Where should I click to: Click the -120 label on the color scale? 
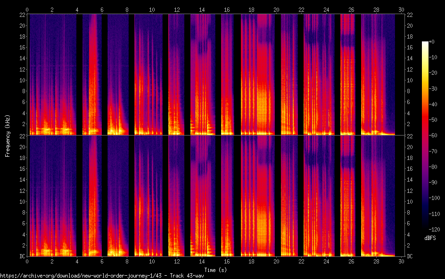point(435,229)
